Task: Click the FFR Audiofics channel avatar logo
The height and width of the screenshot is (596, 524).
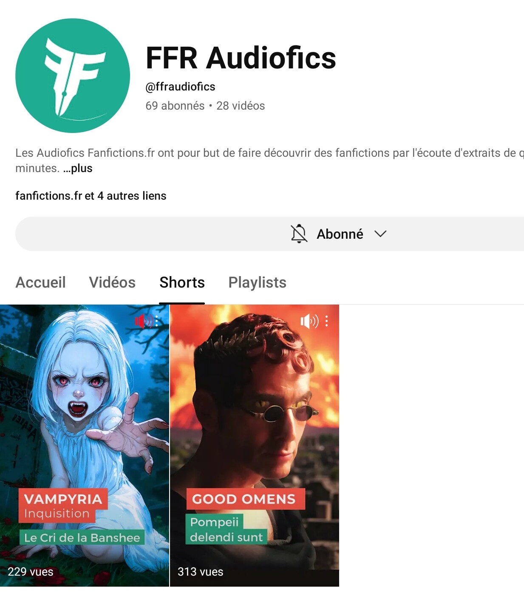Action: click(x=73, y=76)
